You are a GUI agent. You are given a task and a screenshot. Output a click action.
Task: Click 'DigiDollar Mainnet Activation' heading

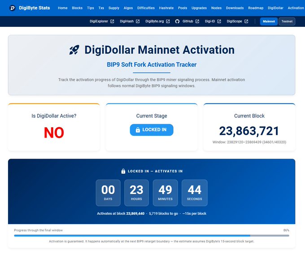click(160, 50)
